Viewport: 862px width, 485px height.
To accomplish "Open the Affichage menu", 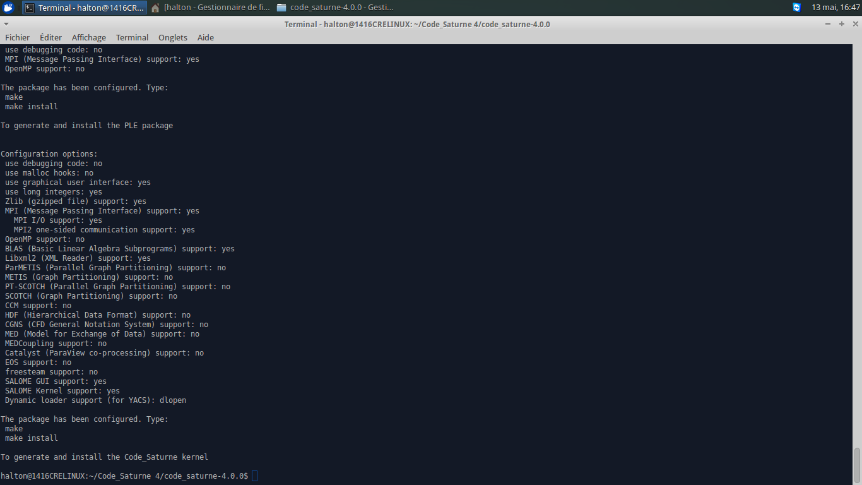I will (89, 37).
